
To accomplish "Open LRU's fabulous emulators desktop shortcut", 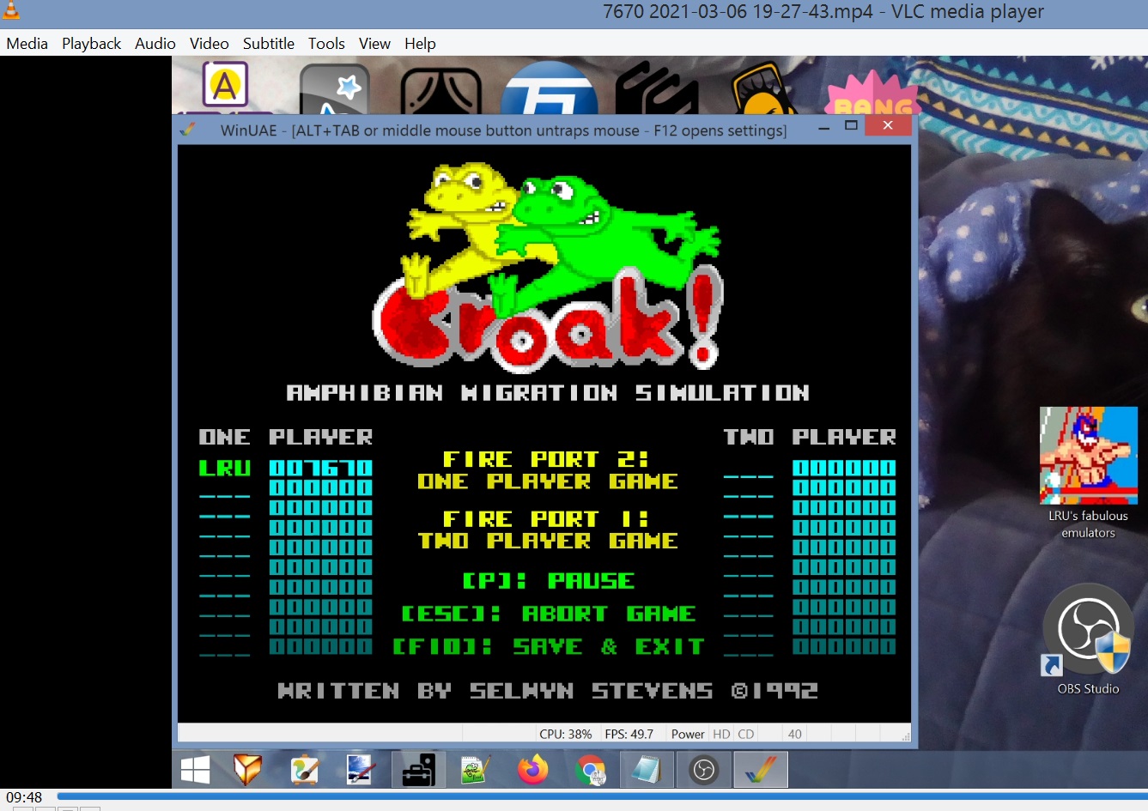I will [x=1088, y=473].
